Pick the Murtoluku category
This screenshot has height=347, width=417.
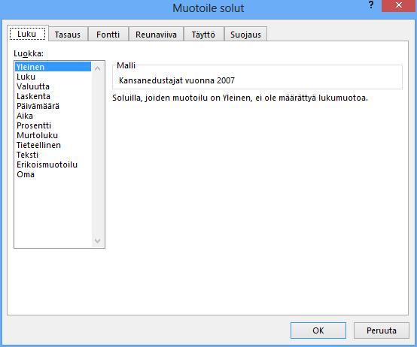[x=53, y=135]
